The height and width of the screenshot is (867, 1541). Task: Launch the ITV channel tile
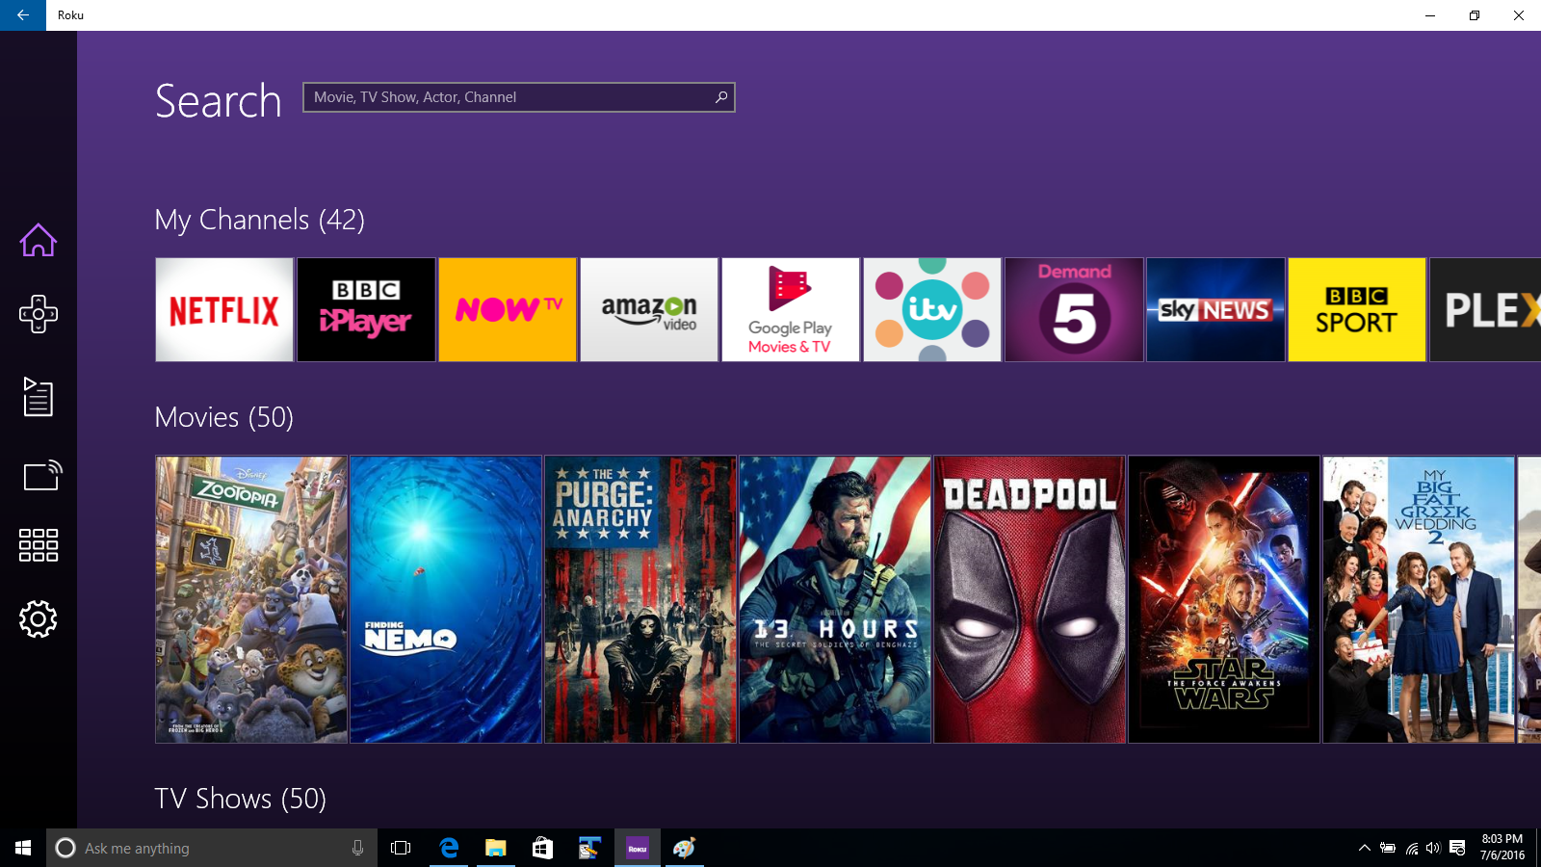[x=932, y=310]
